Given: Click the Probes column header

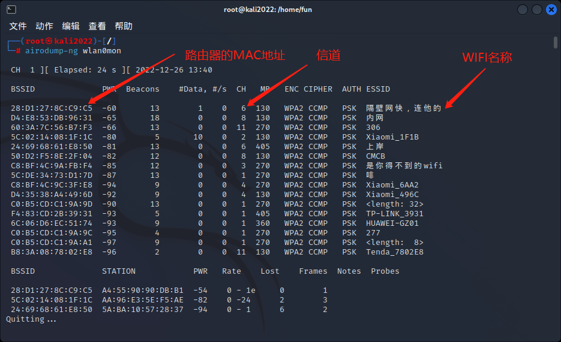Looking at the screenshot, I should click(x=385, y=271).
